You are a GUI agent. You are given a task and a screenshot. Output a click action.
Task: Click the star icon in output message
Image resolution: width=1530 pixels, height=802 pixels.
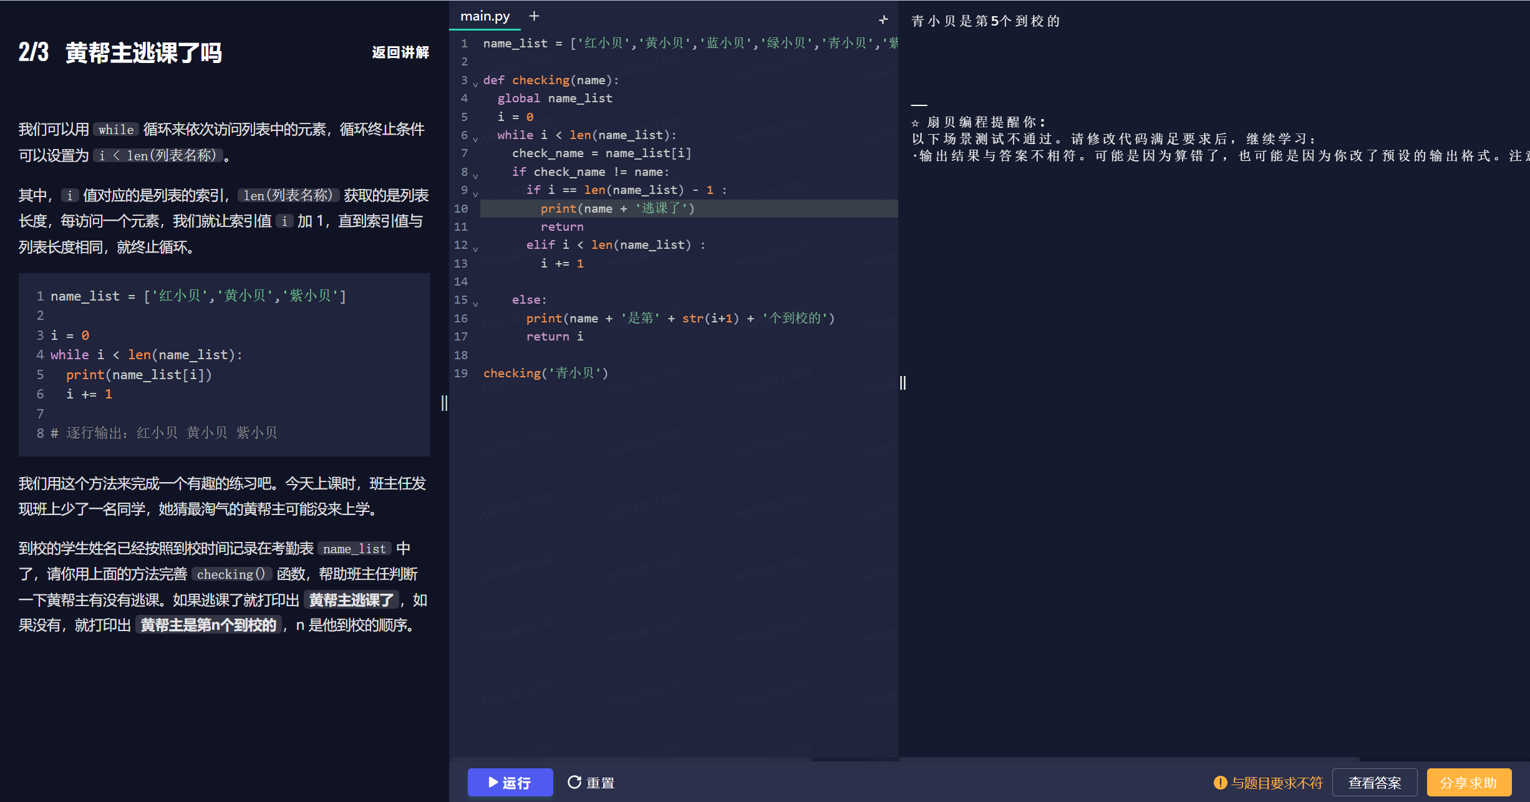(x=915, y=123)
